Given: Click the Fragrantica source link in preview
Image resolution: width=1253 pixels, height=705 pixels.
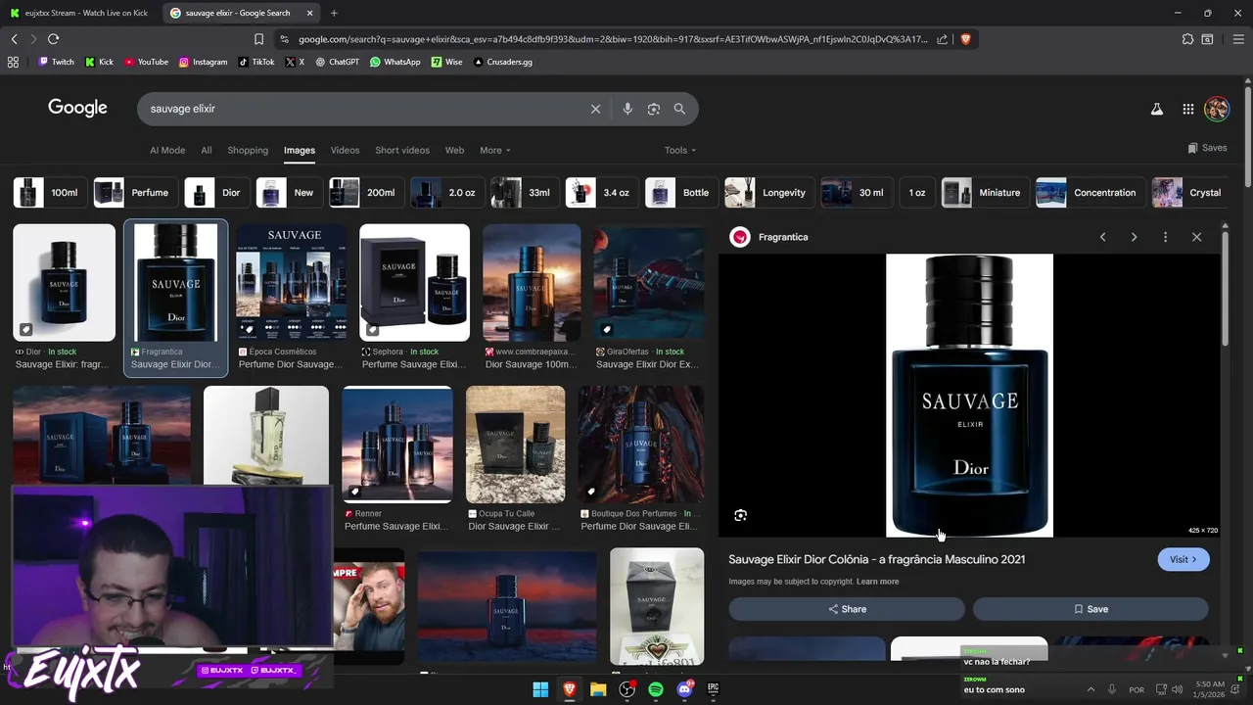Looking at the screenshot, I should coord(769,237).
